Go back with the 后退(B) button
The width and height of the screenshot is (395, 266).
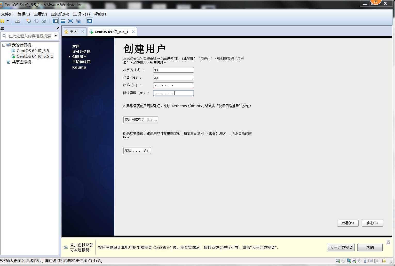tap(347, 223)
